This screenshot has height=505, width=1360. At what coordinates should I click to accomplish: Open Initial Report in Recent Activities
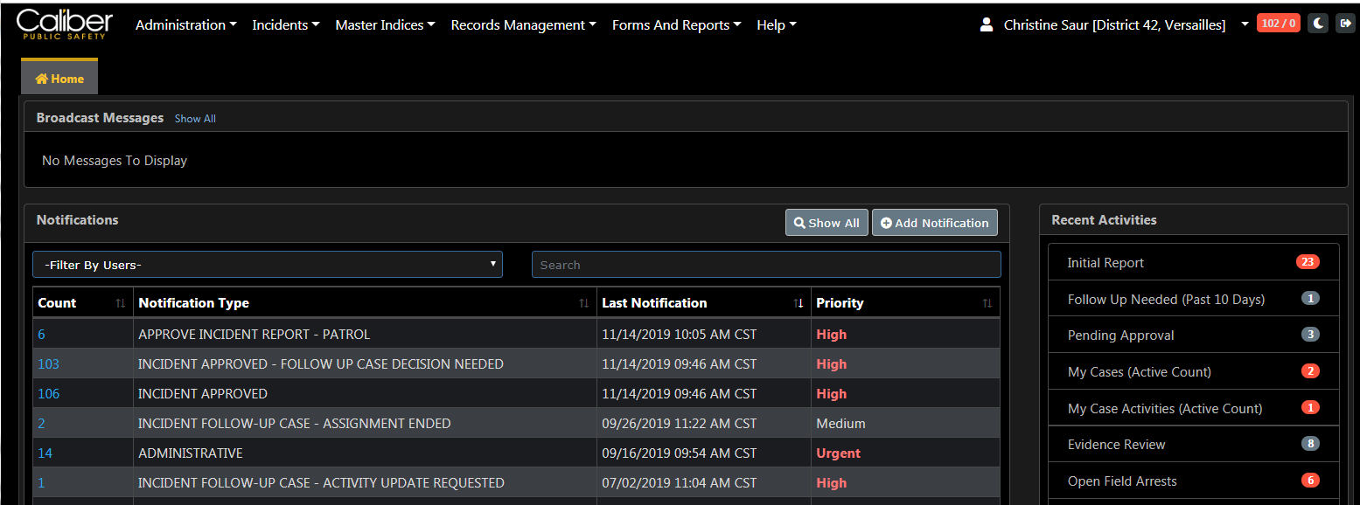(x=1105, y=262)
